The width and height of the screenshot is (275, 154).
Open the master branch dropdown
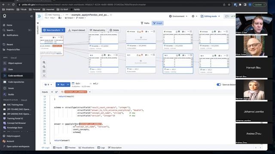click(81, 18)
